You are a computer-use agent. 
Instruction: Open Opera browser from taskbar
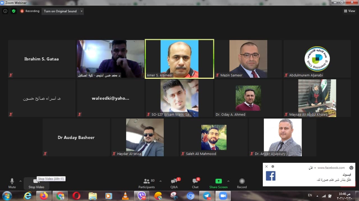point(76,196)
